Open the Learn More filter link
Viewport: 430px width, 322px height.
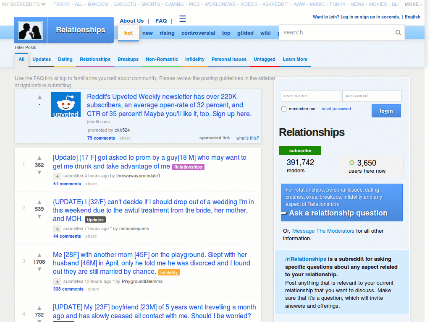pyautogui.click(x=295, y=60)
